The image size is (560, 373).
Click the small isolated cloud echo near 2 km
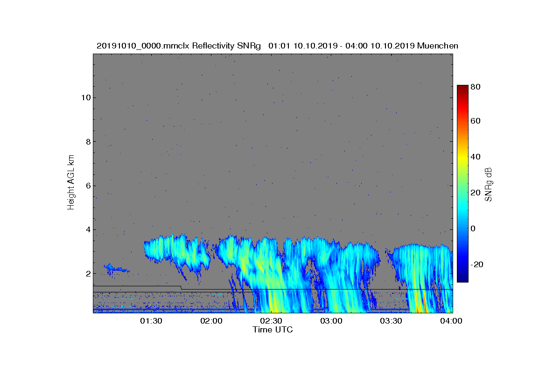[x=116, y=268]
